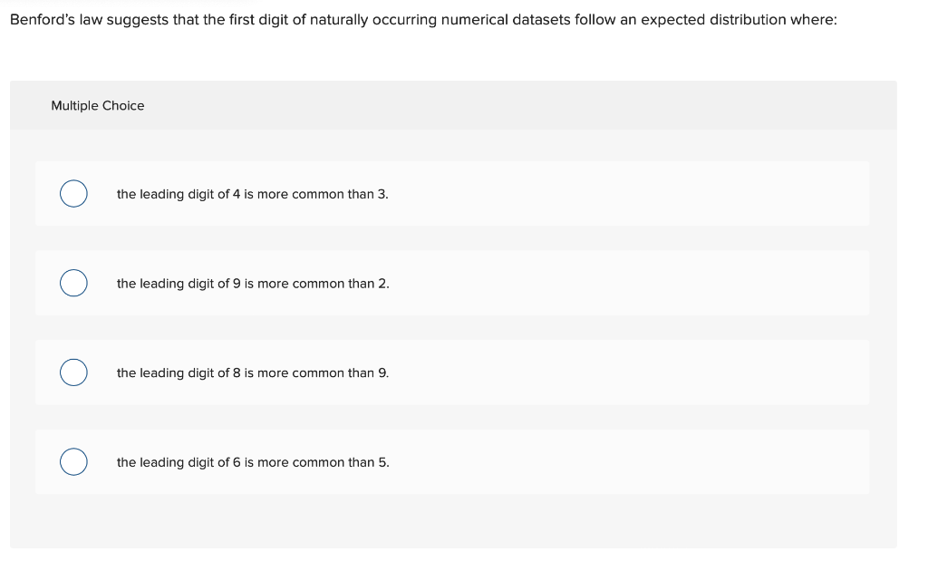
Task: Click answer text 'the leading digit of 9 is more common than 2'
Action: coord(252,283)
